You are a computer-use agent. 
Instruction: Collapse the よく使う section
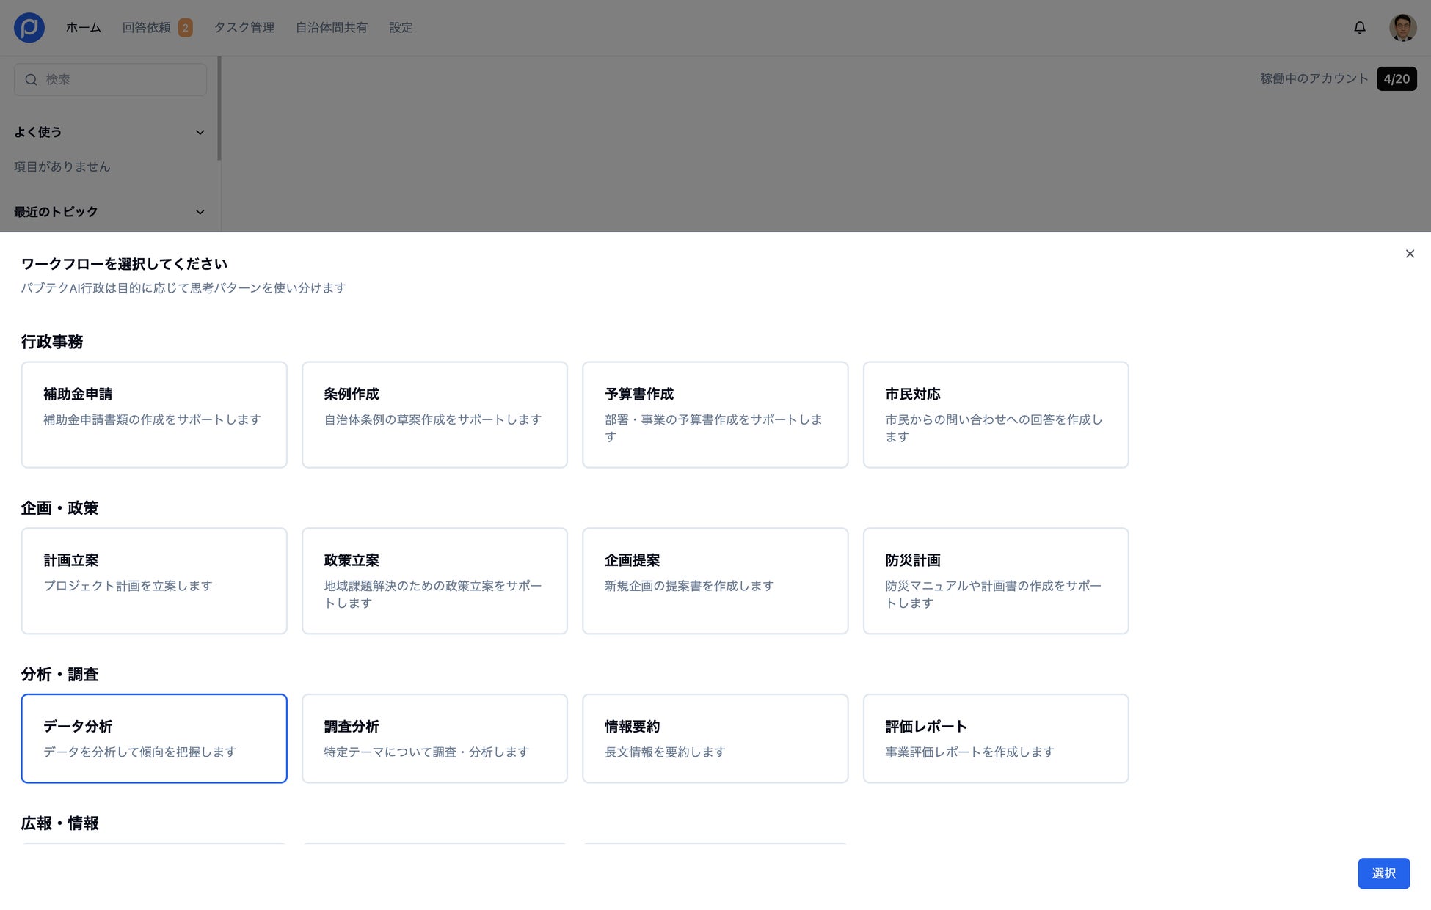point(200,133)
